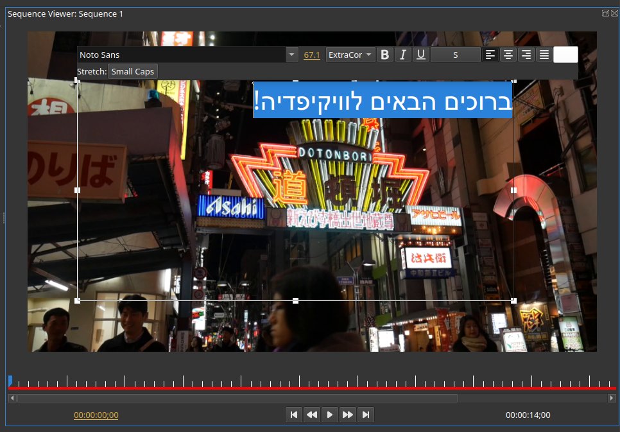This screenshot has width=620, height=432.
Task: Click the text box bottom-left corner handle
Action: (x=77, y=301)
